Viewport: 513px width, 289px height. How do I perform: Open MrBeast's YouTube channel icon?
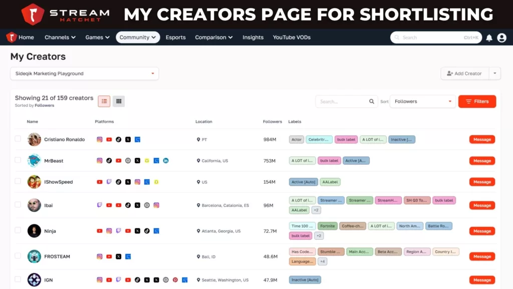click(119, 161)
